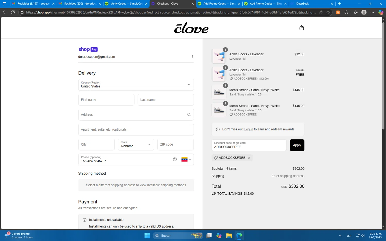Viewport: 386px width, 241px height.
Task: Click the first Men's Strada thumbnail
Action: pos(219,92)
